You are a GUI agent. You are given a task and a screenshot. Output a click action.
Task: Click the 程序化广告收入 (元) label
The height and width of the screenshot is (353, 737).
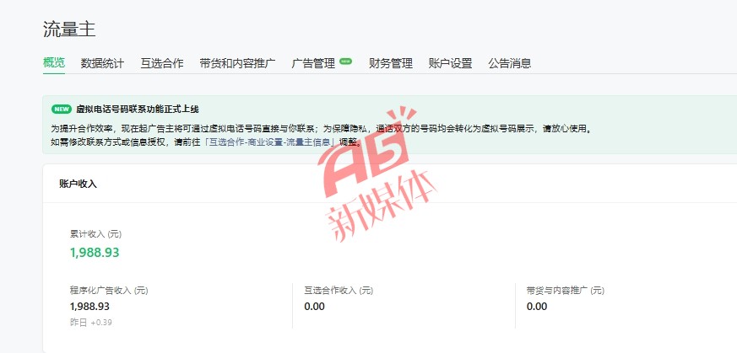click(109, 291)
